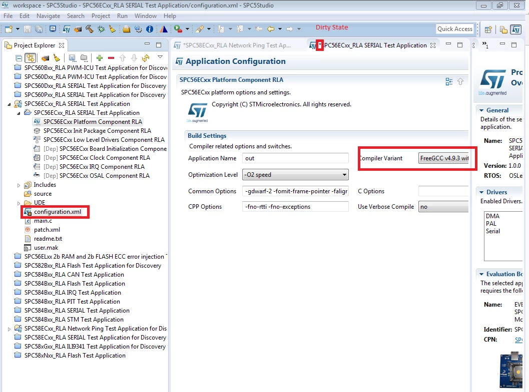Select patch.xml in the project tree
Viewport: 529px width, 392px height.
tap(47, 230)
